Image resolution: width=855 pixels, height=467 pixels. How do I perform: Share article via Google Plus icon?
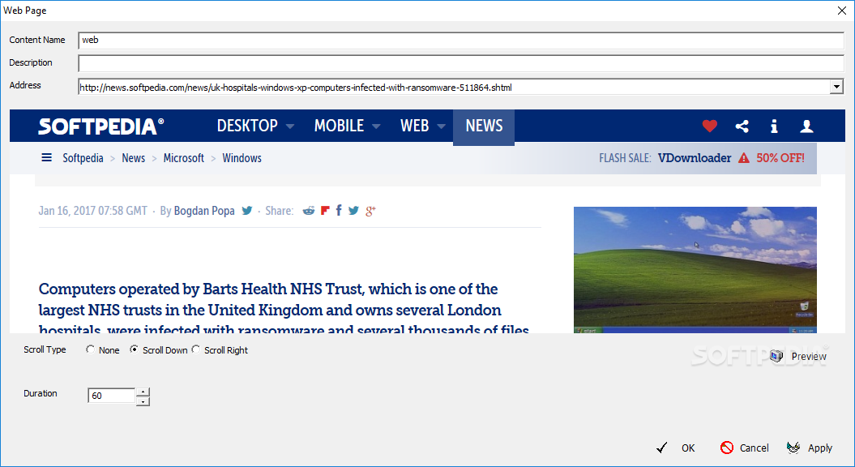pos(371,211)
